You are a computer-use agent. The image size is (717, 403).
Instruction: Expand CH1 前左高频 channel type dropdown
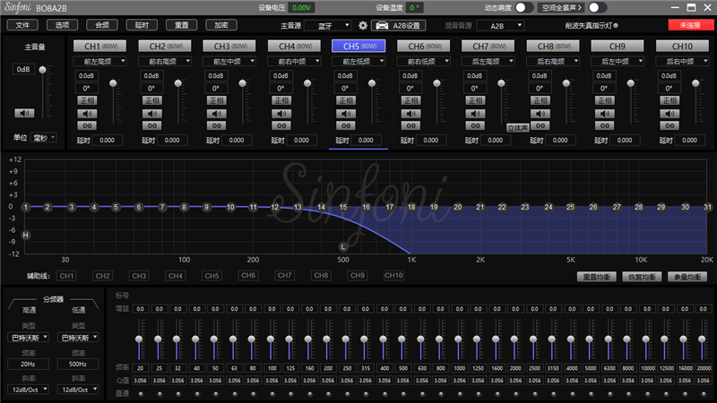click(x=101, y=61)
